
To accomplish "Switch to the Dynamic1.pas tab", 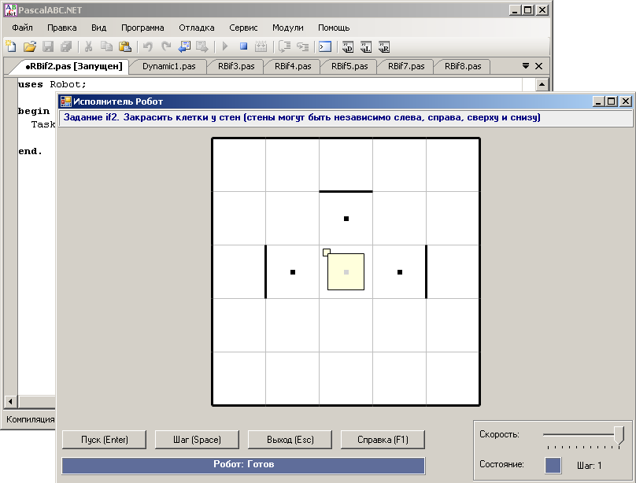I will point(168,66).
